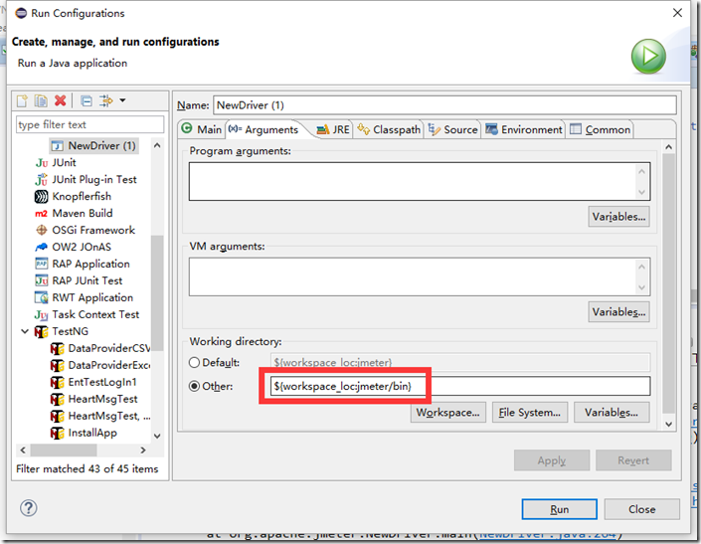Select JUnit Plug-in Test type
Image resolution: width=701 pixels, height=544 pixels.
94,180
